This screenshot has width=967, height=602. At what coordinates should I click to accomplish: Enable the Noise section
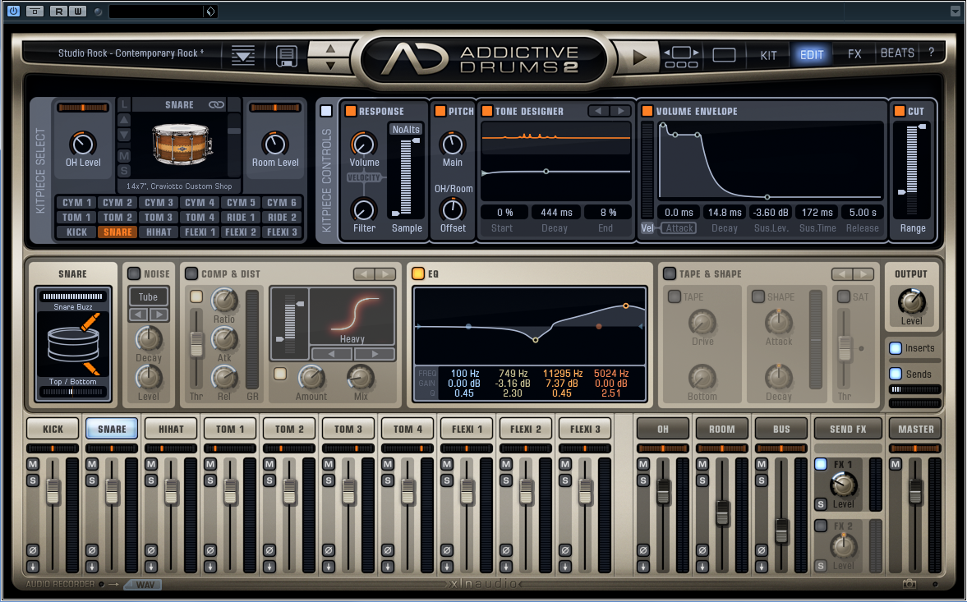click(134, 273)
